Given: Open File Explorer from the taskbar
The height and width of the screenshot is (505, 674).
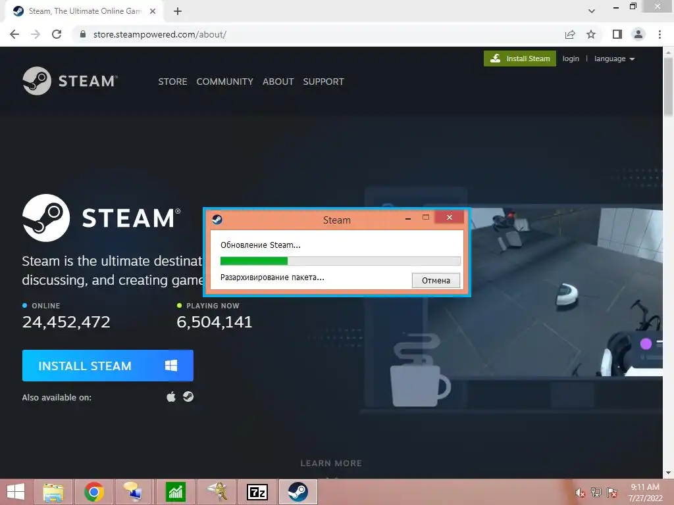Looking at the screenshot, I should [x=53, y=492].
